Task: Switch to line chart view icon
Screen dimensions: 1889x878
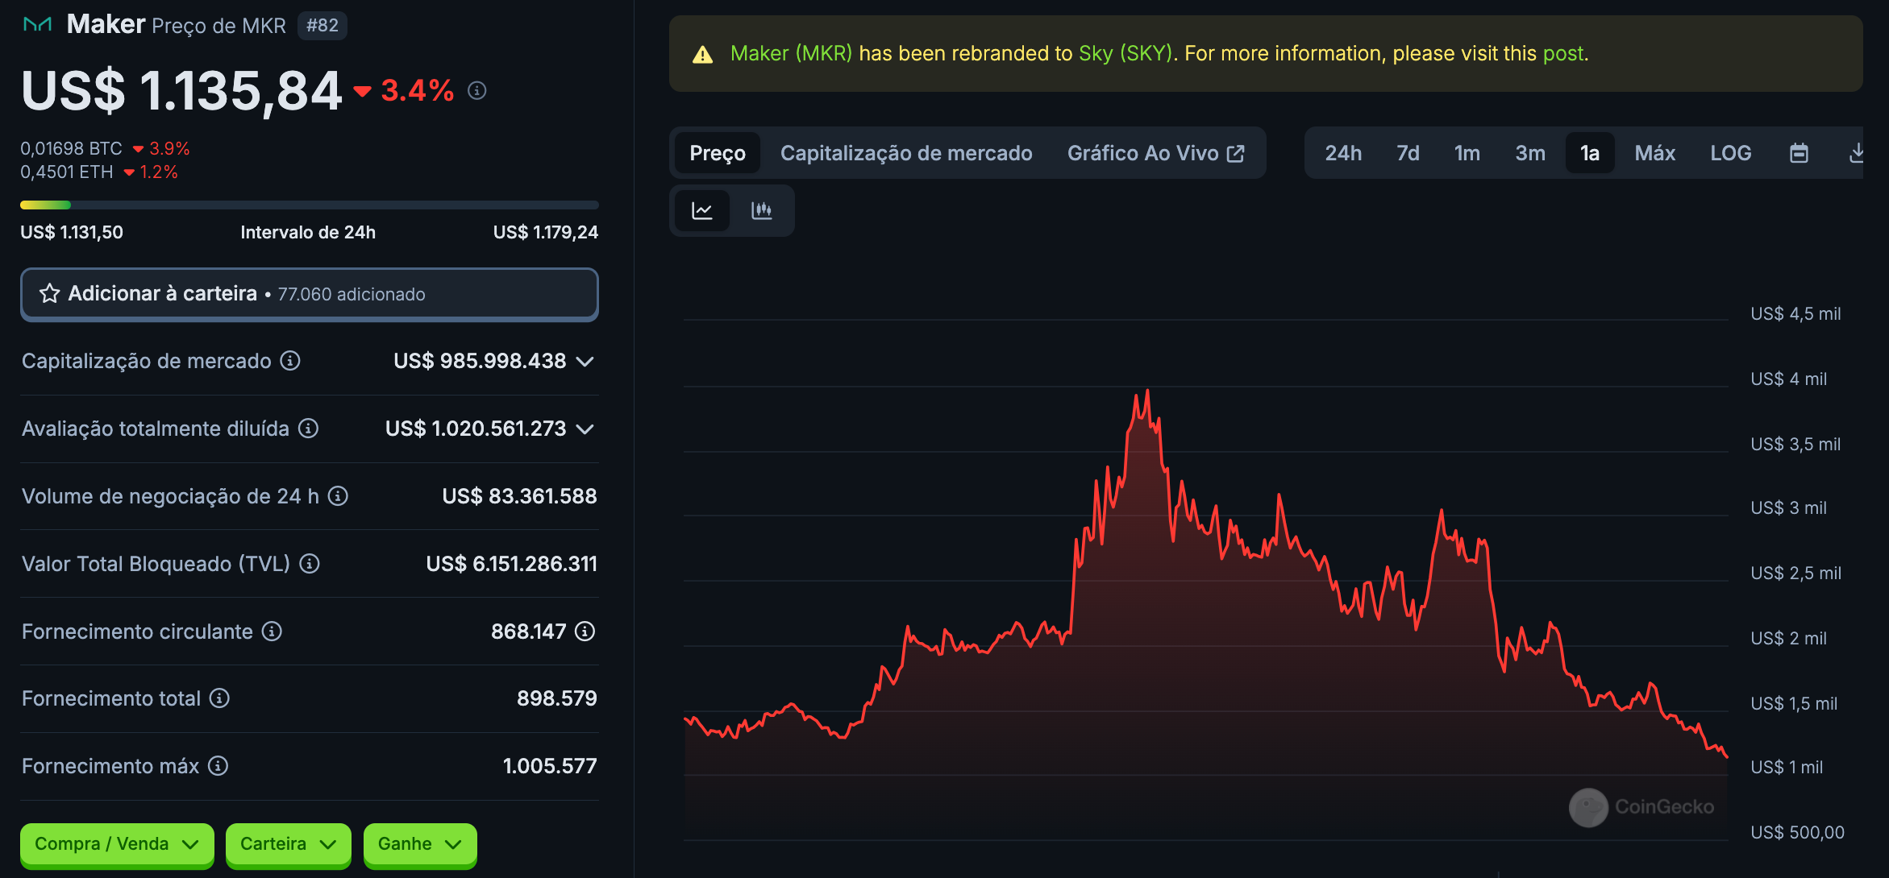Action: click(x=702, y=211)
